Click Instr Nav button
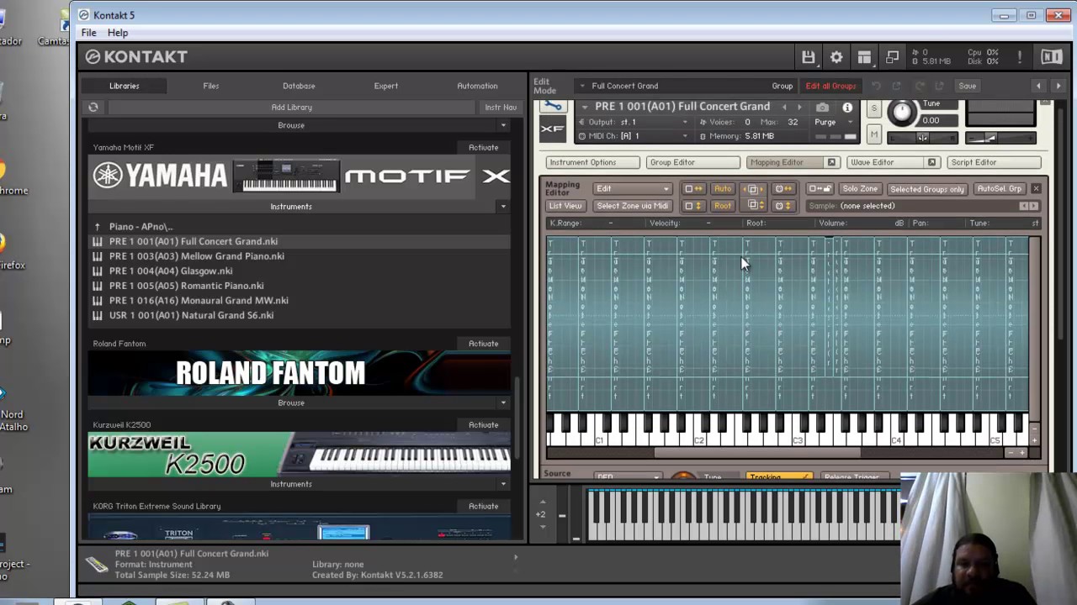Viewport: 1077px width, 605px height. (x=501, y=108)
